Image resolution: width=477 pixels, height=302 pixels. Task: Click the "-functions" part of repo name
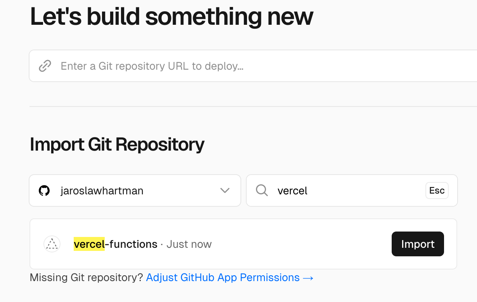[x=131, y=244]
